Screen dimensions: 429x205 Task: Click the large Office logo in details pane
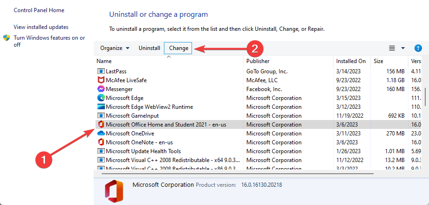coord(114,191)
